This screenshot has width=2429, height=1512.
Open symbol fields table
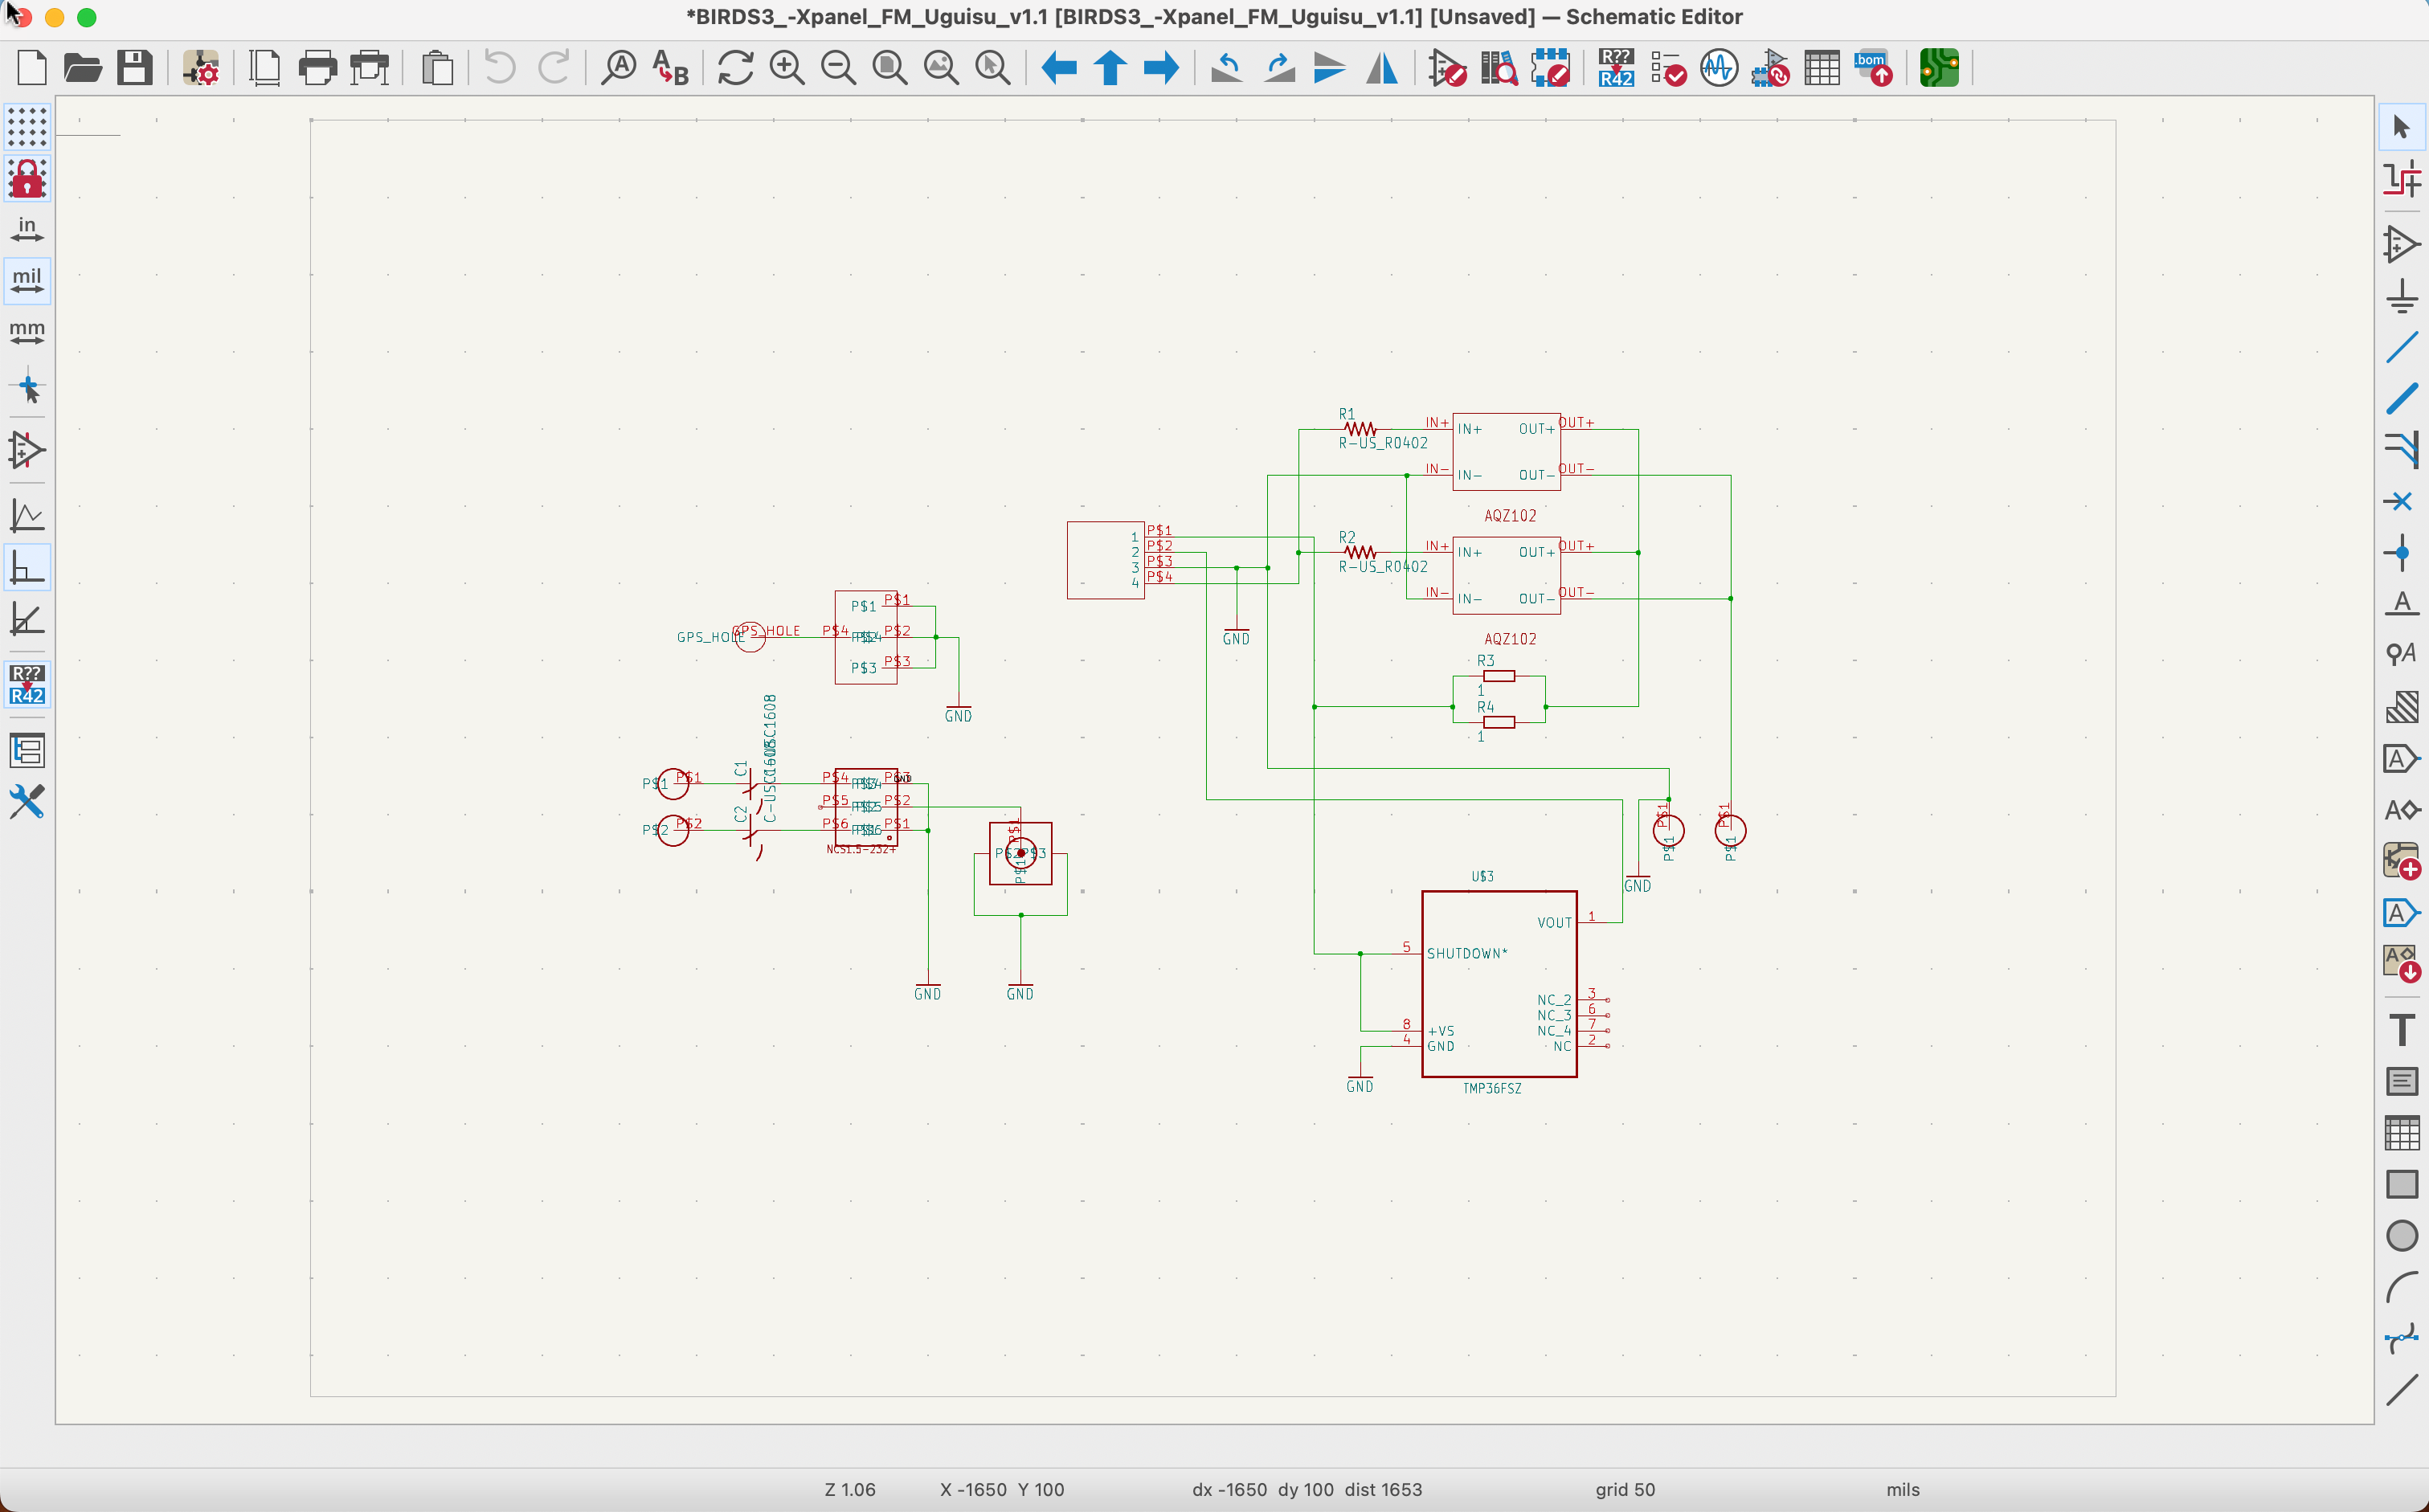coord(1822,68)
